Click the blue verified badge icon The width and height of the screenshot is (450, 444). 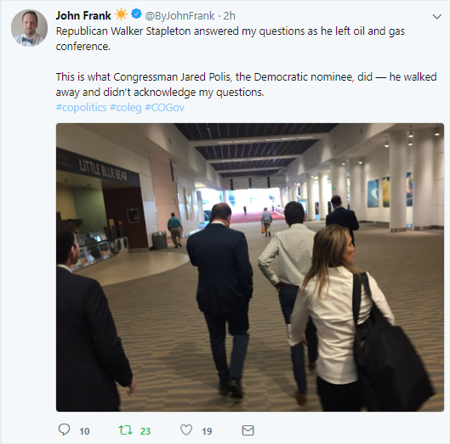coord(136,14)
